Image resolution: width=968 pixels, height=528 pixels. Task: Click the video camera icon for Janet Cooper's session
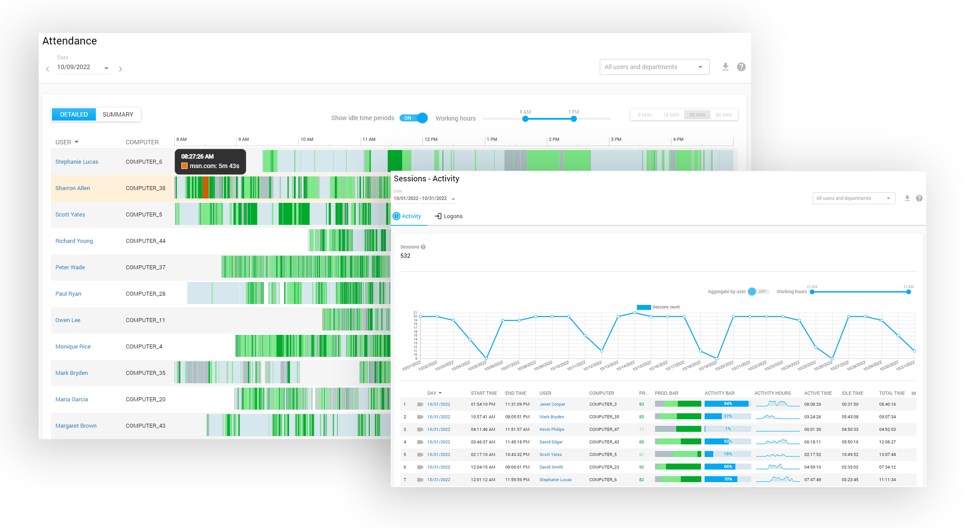(x=420, y=404)
